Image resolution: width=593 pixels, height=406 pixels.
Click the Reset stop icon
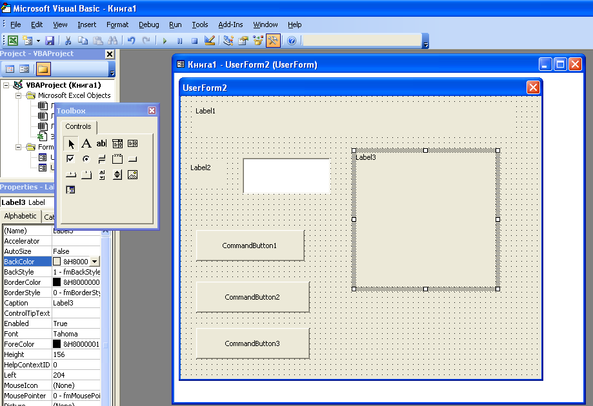194,41
